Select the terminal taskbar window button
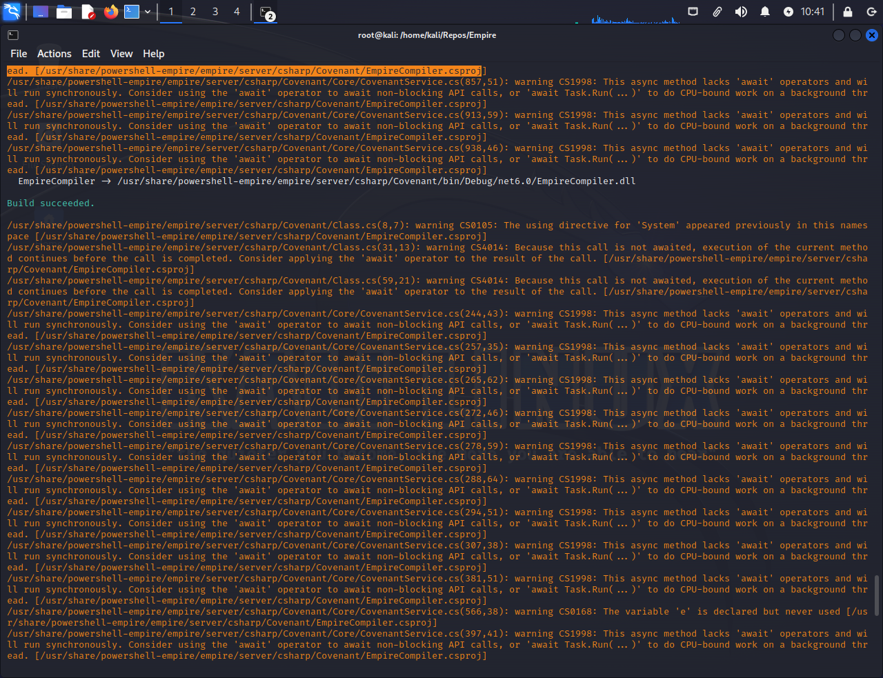The width and height of the screenshot is (883, 678). (x=267, y=12)
